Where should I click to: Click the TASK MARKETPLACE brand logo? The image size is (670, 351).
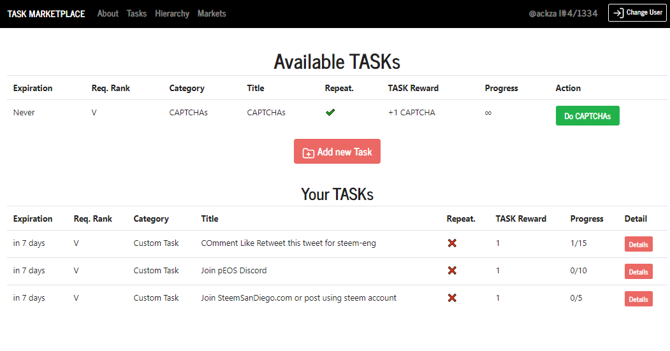click(46, 14)
